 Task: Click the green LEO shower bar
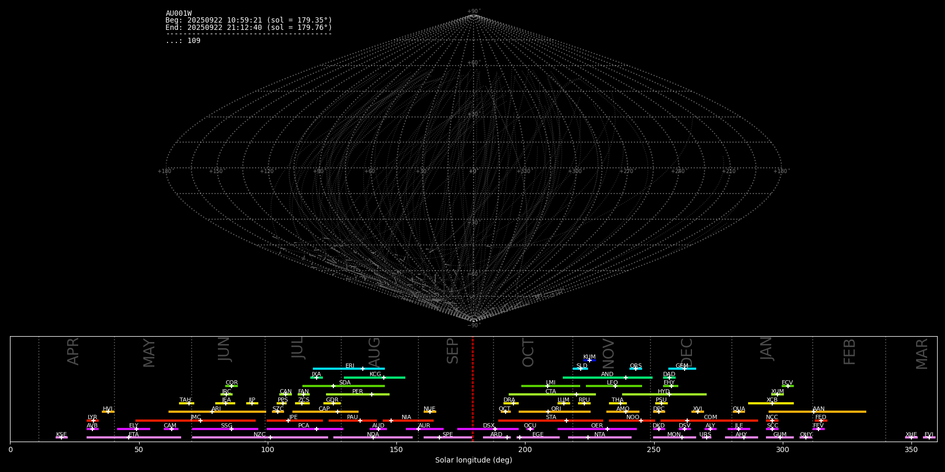(x=614, y=386)
